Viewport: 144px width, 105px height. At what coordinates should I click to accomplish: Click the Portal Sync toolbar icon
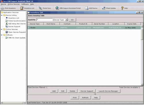[x=40, y=8]
